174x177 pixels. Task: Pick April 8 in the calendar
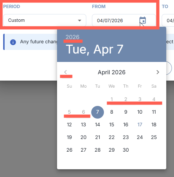[112, 112]
